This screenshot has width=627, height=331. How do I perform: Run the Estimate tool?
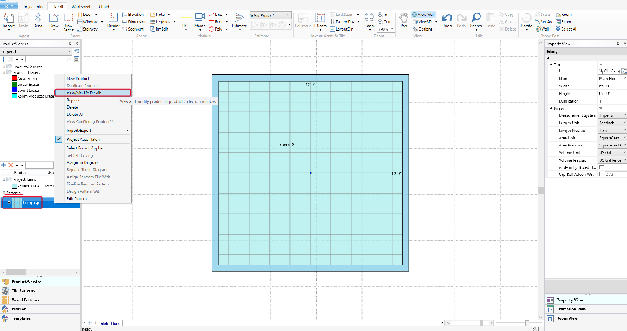click(x=240, y=21)
